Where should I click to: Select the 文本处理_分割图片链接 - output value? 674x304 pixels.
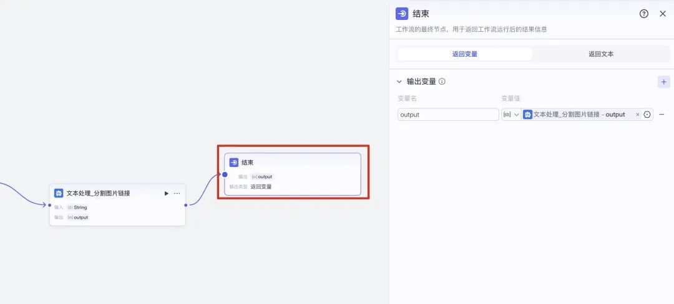coord(579,115)
